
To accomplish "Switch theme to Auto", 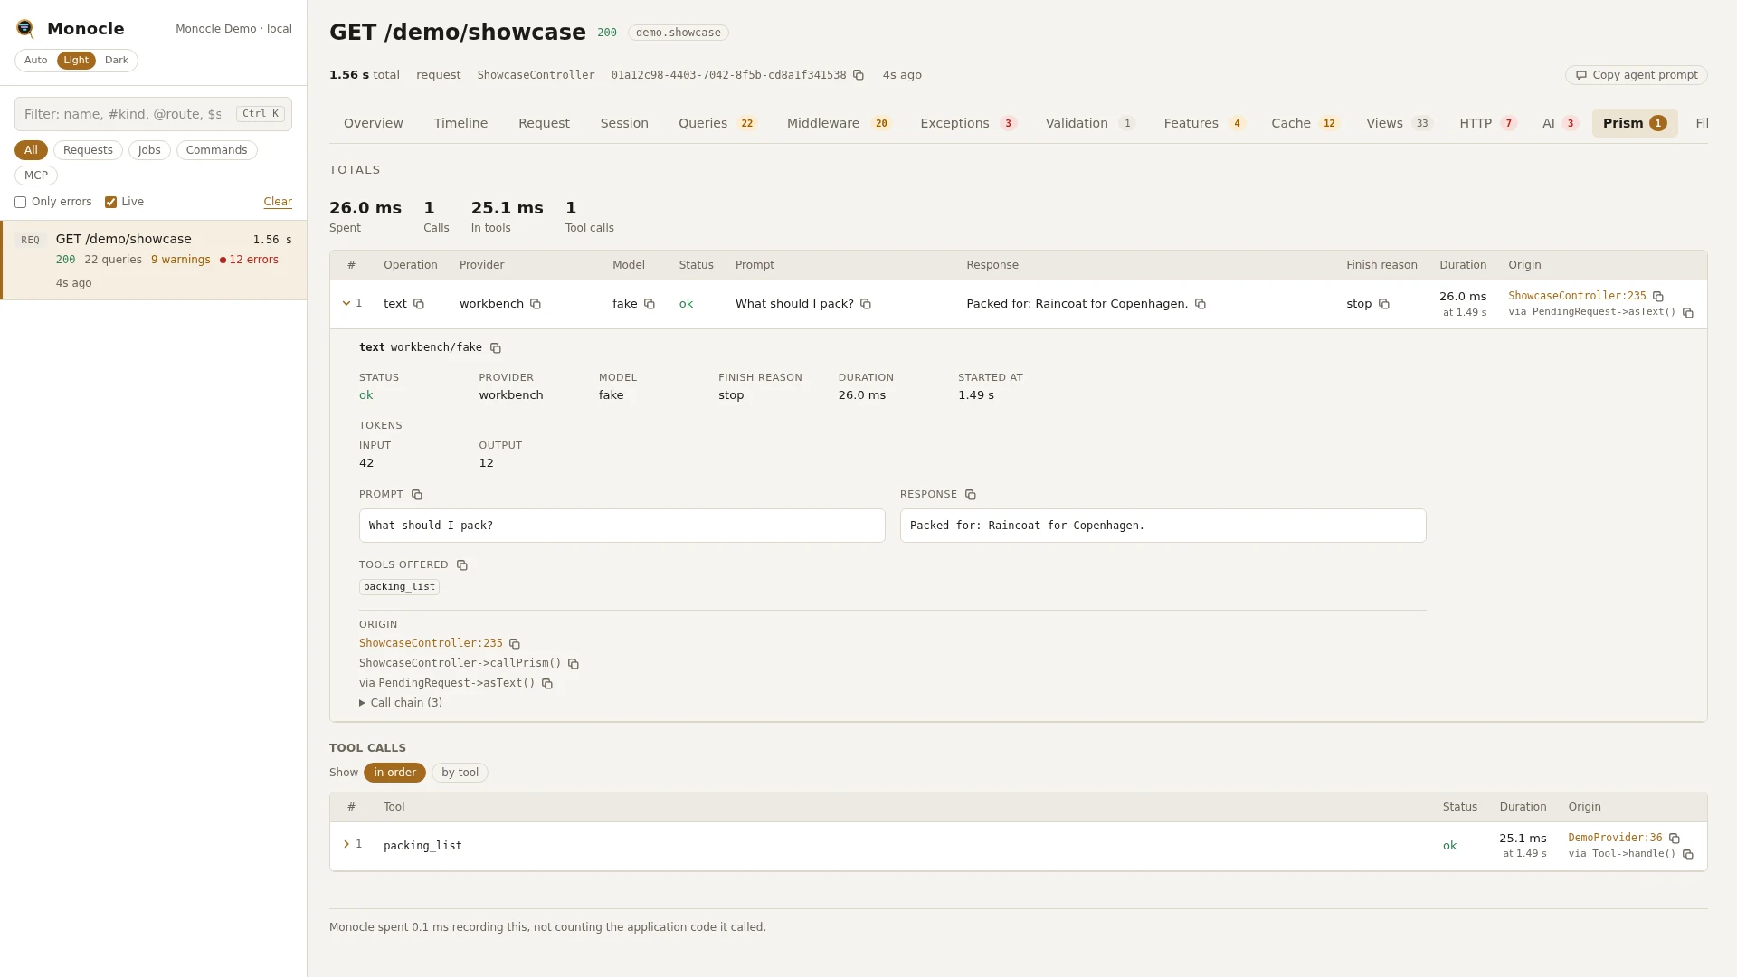I will (36, 61).
